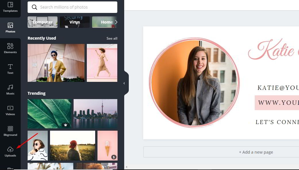Open the Videos sidebar tab

pos(10,111)
